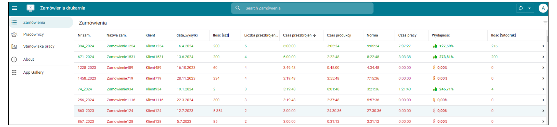Viewport: 557px width, 127px height.
Task: Click the Stanowiska pracy chart icon
Action: (14, 46)
